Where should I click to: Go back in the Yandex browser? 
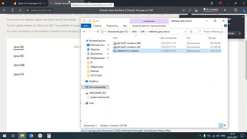(x=4, y=10)
